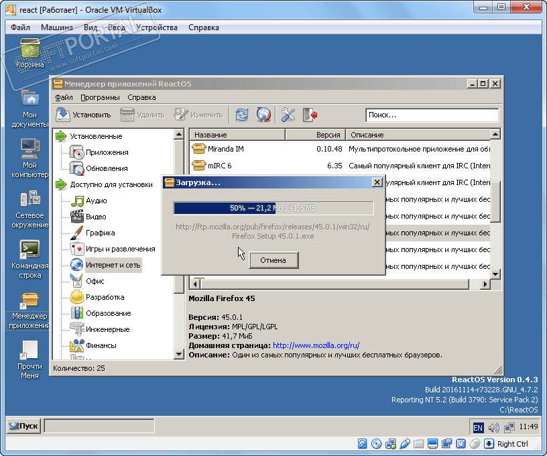This screenshot has height=456, width=547.
Task: Select the mIRC 6 row
Action: pos(340,166)
